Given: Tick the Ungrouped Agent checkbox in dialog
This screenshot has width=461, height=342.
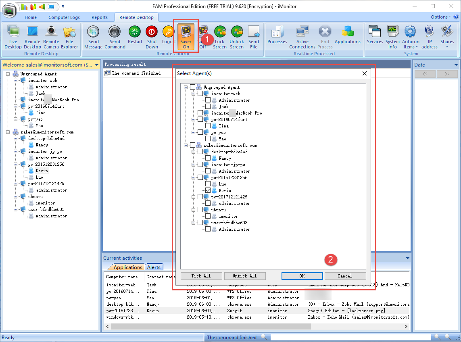Looking at the screenshot, I should click(x=192, y=87).
